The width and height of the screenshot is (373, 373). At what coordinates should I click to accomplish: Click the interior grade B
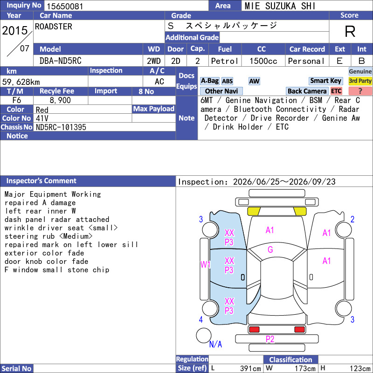362,61
